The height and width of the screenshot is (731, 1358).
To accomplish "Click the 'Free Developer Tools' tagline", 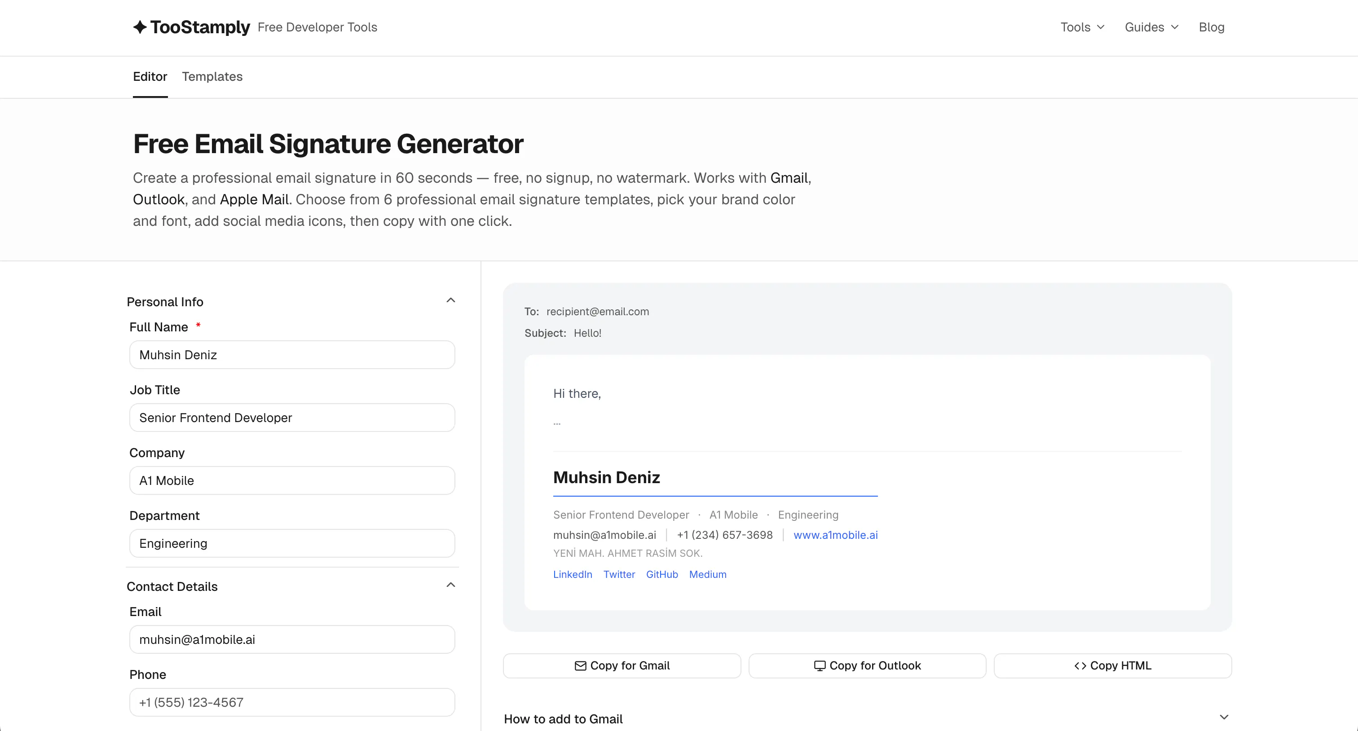I will pos(317,27).
